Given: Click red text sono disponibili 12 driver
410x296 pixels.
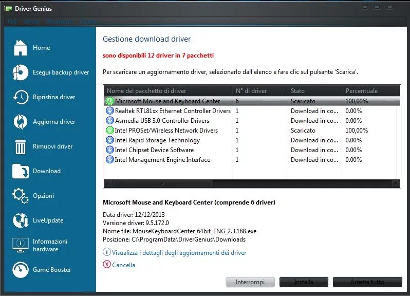Looking at the screenshot, I should point(158,55).
